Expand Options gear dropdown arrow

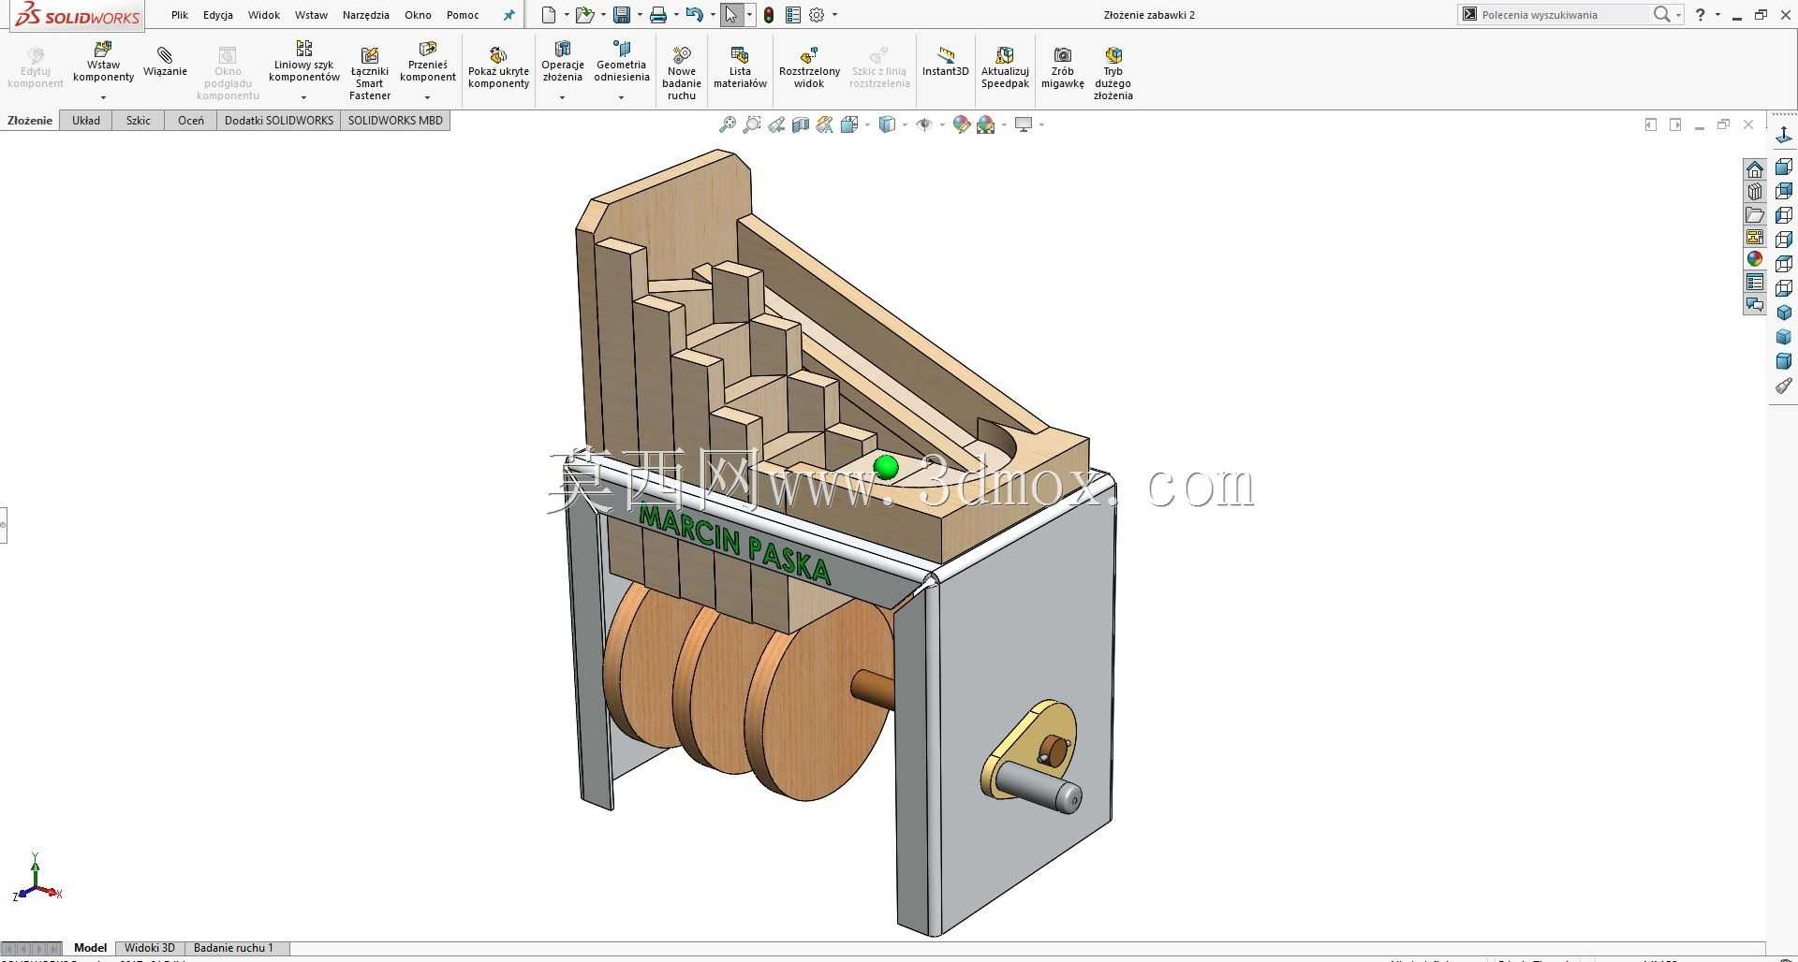click(x=834, y=15)
